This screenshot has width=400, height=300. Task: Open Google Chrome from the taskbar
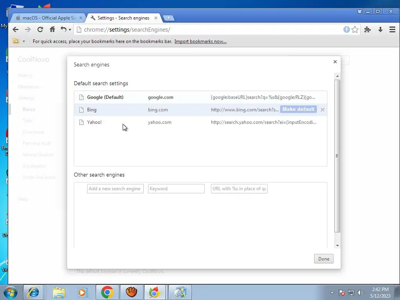pyautogui.click(x=107, y=292)
